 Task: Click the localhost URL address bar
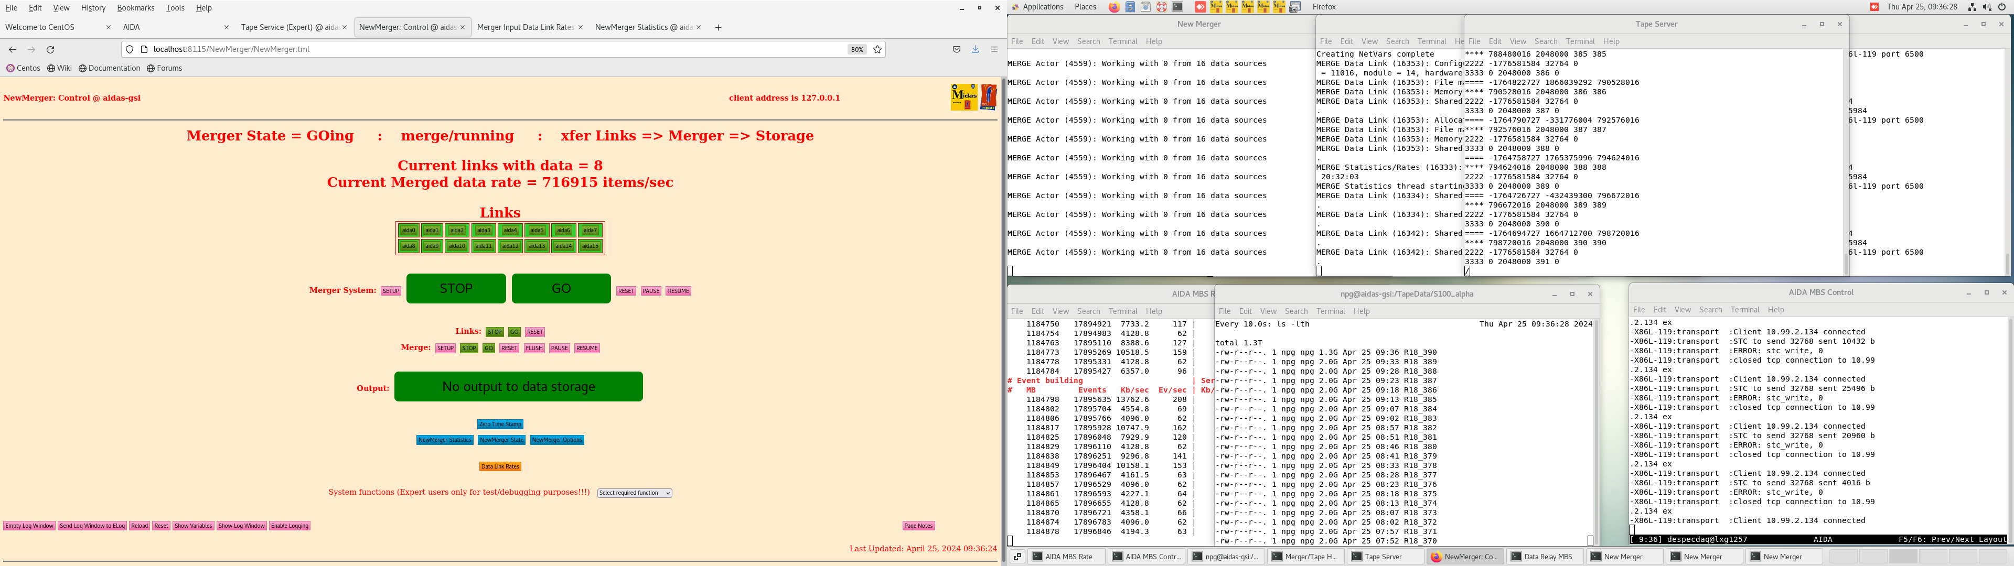click(469, 49)
